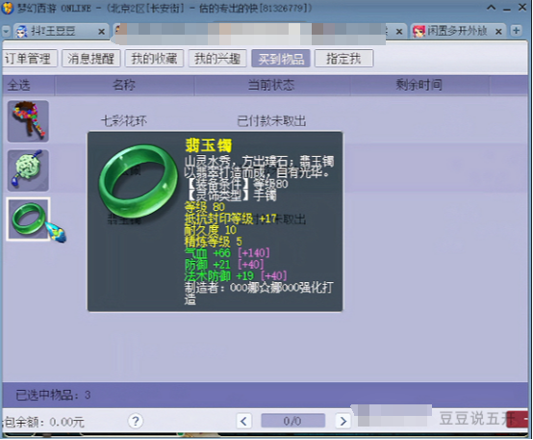The width and height of the screenshot is (533, 440).
Task: Click the help question mark icon
Action: coord(136,422)
